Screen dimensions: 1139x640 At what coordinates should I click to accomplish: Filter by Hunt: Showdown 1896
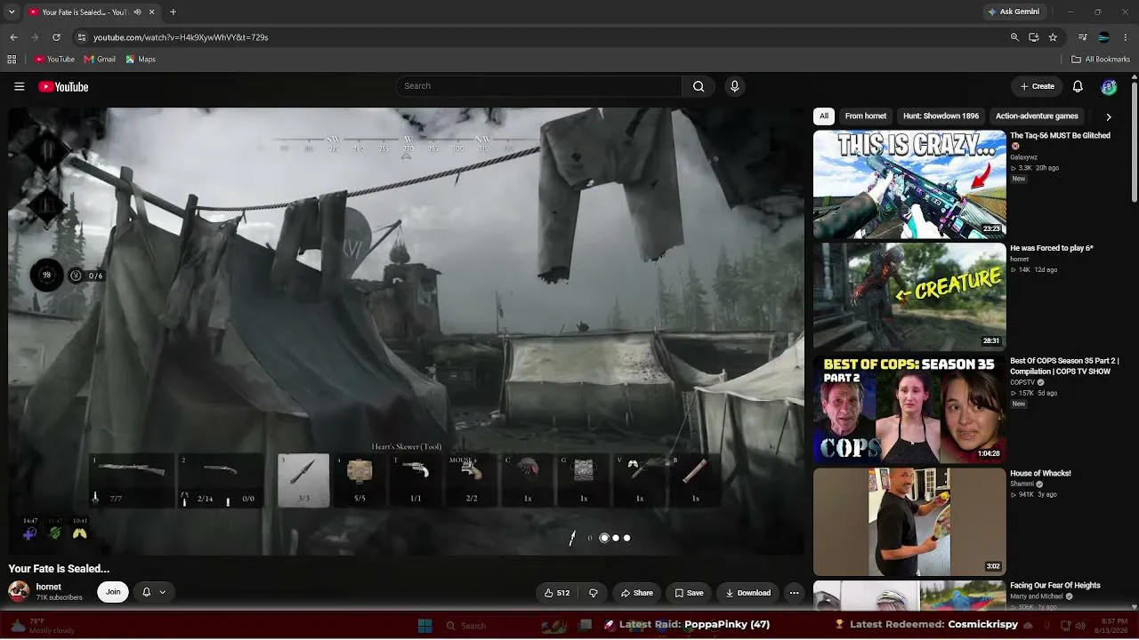click(941, 116)
